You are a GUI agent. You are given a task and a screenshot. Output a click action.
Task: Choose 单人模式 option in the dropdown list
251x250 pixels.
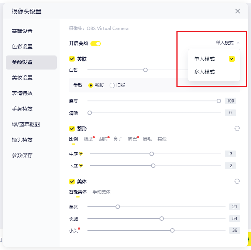point(204,59)
